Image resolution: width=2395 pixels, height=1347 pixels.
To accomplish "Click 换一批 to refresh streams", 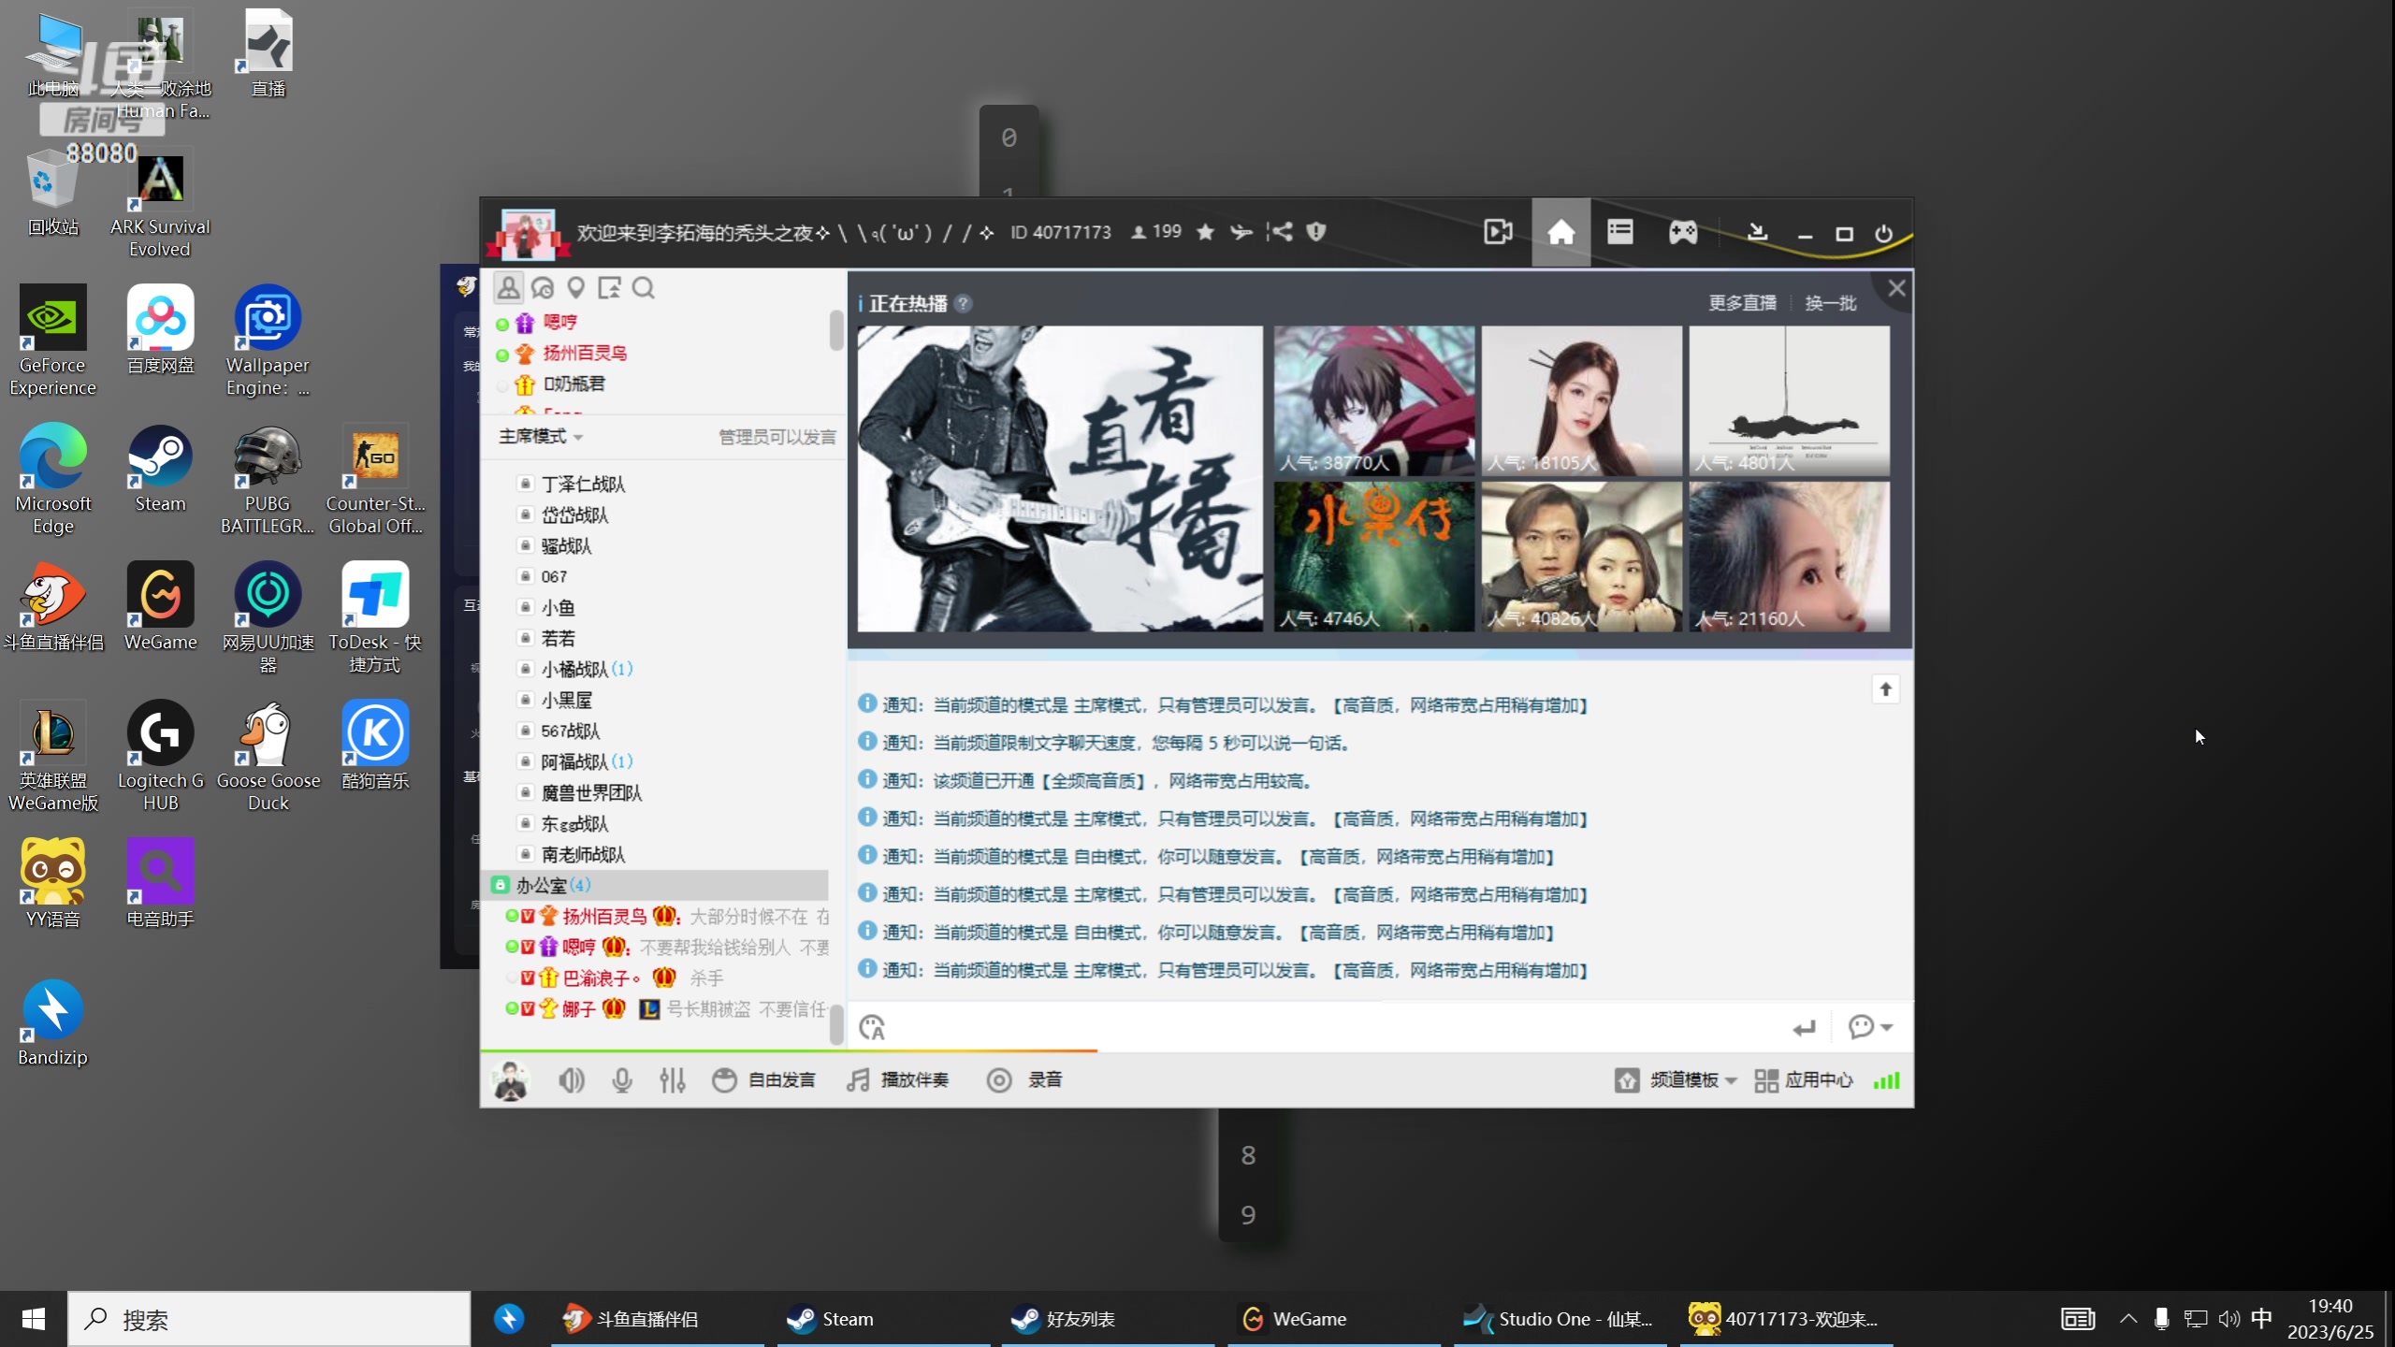I will tap(1830, 303).
